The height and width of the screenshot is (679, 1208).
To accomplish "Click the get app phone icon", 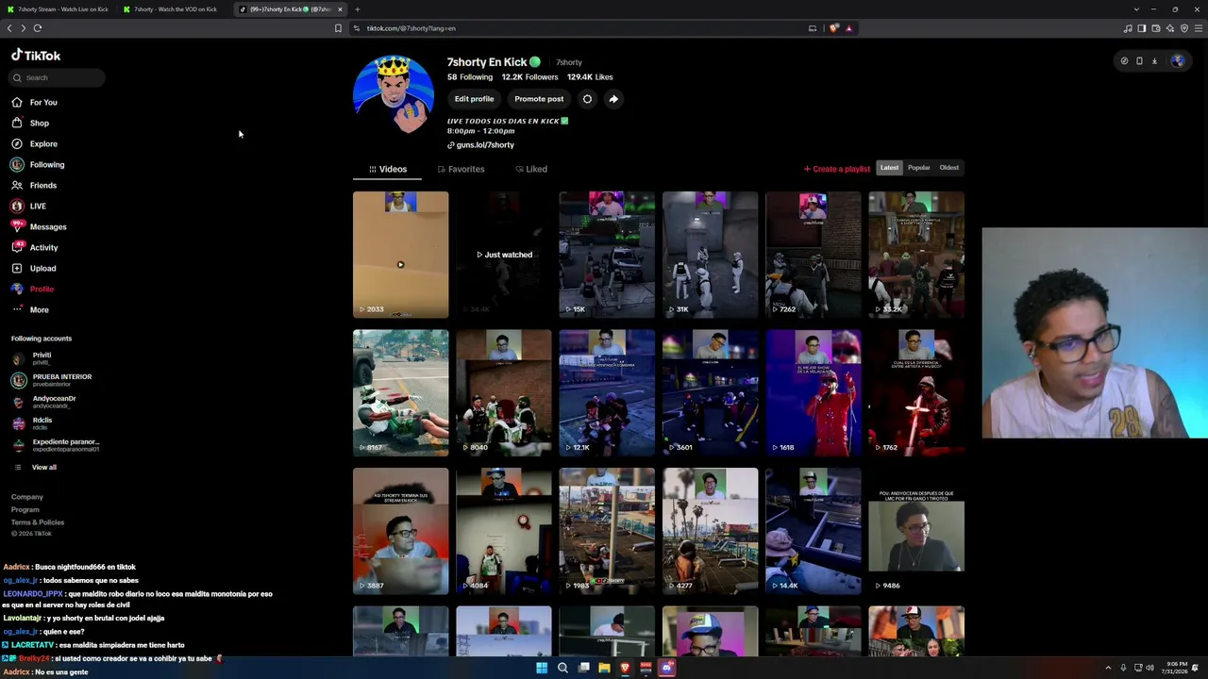I will coord(1139,61).
